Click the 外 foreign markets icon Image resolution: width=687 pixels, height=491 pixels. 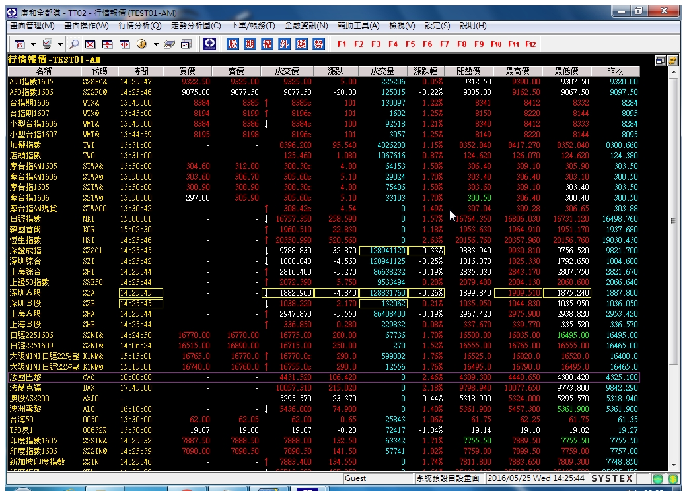[x=284, y=44]
